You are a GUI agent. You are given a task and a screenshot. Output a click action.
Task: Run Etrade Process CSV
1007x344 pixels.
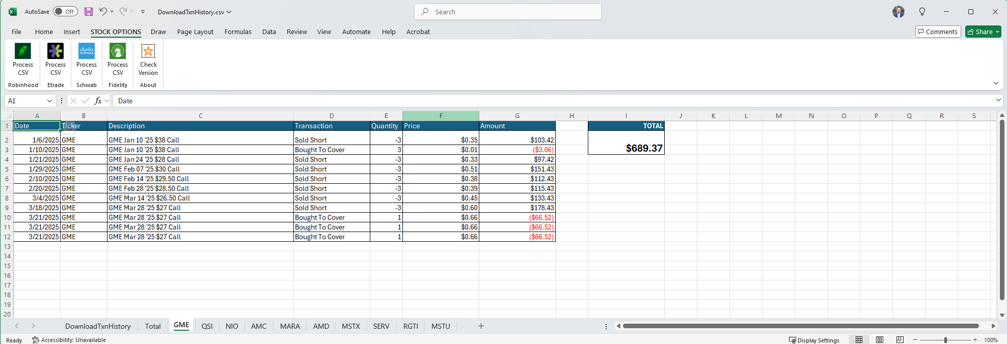coord(56,60)
